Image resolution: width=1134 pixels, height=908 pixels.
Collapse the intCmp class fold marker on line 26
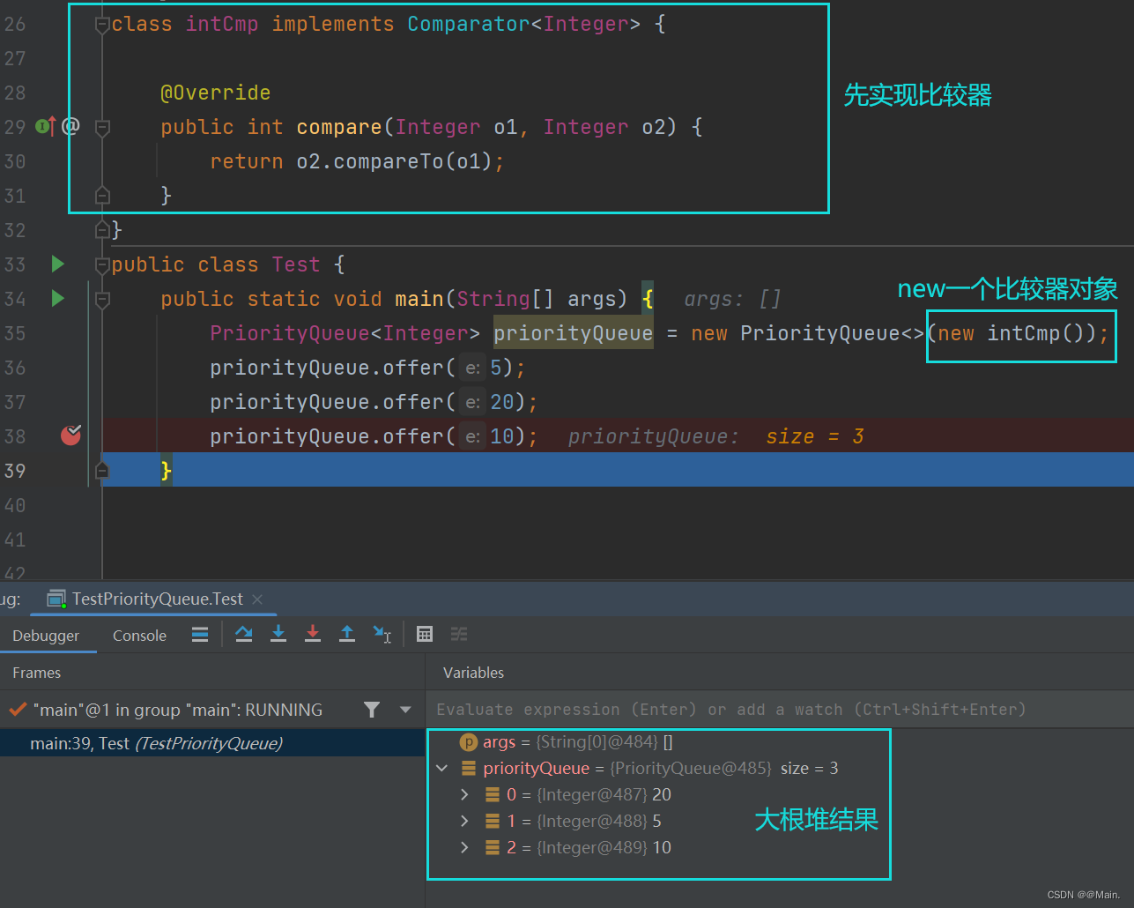(102, 25)
